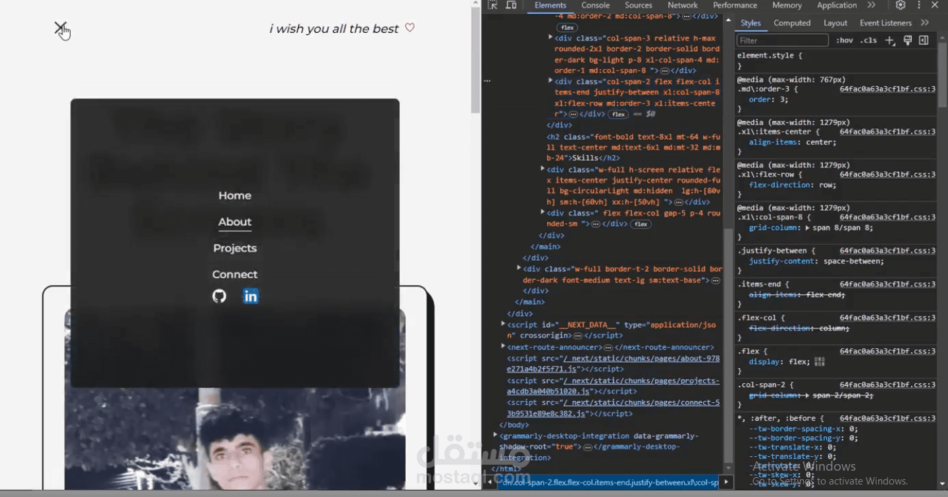Add a new style rule plus icon
The width and height of the screenshot is (948, 497).
click(x=889, y=41)
